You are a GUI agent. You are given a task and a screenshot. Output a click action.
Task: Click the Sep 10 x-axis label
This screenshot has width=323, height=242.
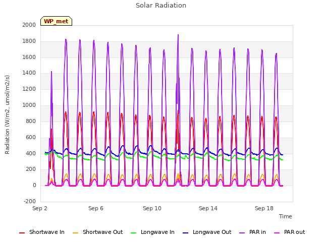point(152,208)
